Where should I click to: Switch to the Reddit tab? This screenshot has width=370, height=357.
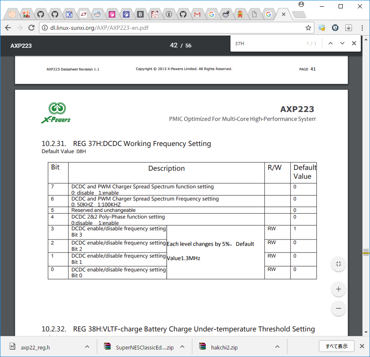[98, 14]
